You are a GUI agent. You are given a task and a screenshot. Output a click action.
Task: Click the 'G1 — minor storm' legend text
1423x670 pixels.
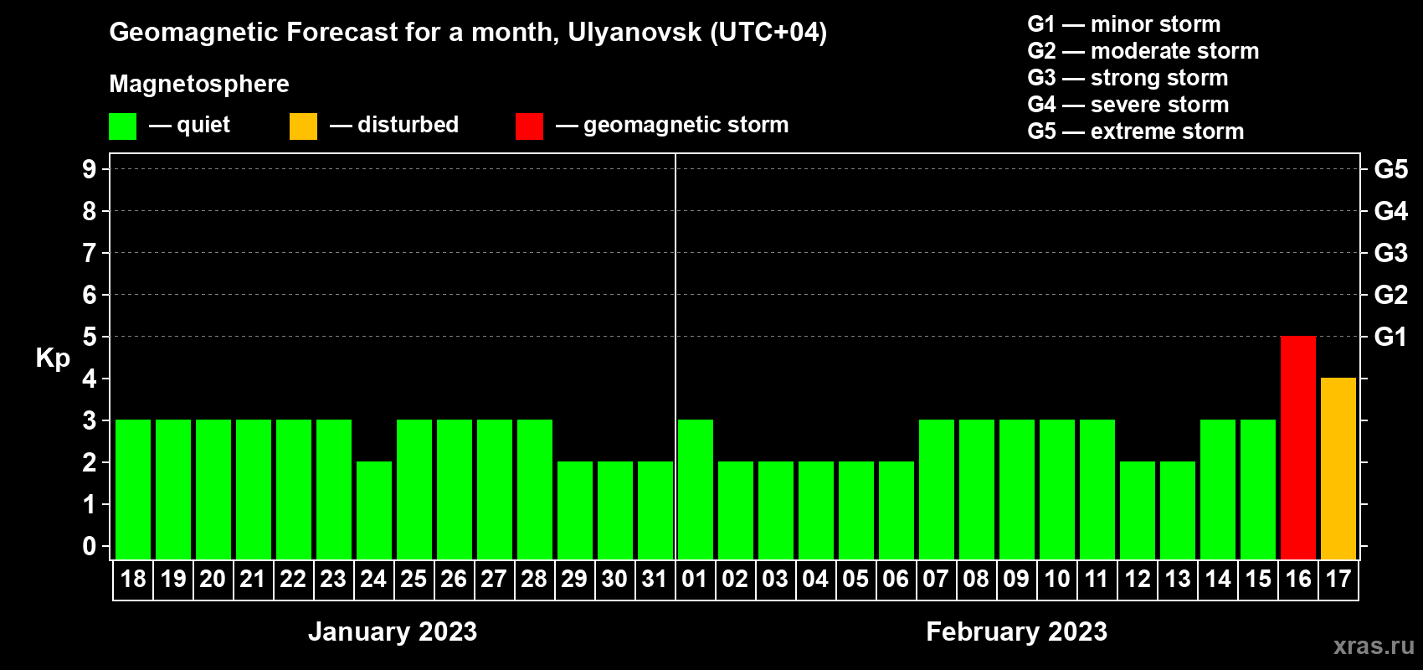click(1124, 24)
